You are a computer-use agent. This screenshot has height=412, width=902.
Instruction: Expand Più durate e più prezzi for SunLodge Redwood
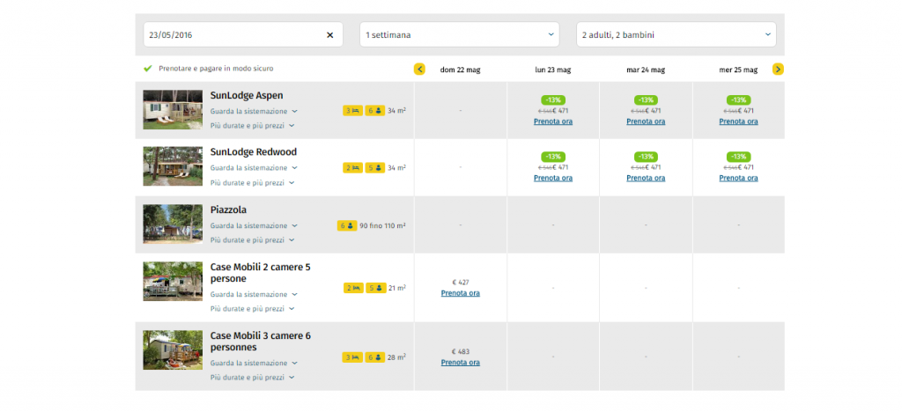253,183
